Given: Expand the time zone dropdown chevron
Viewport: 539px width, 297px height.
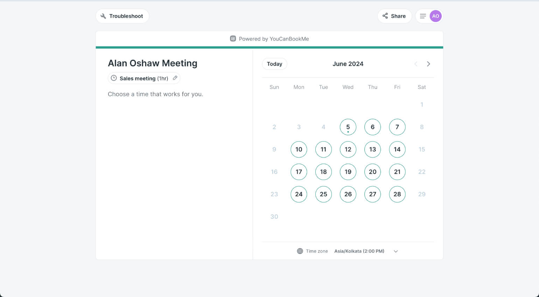Looking at the screenshot, I should coord(396,251).
